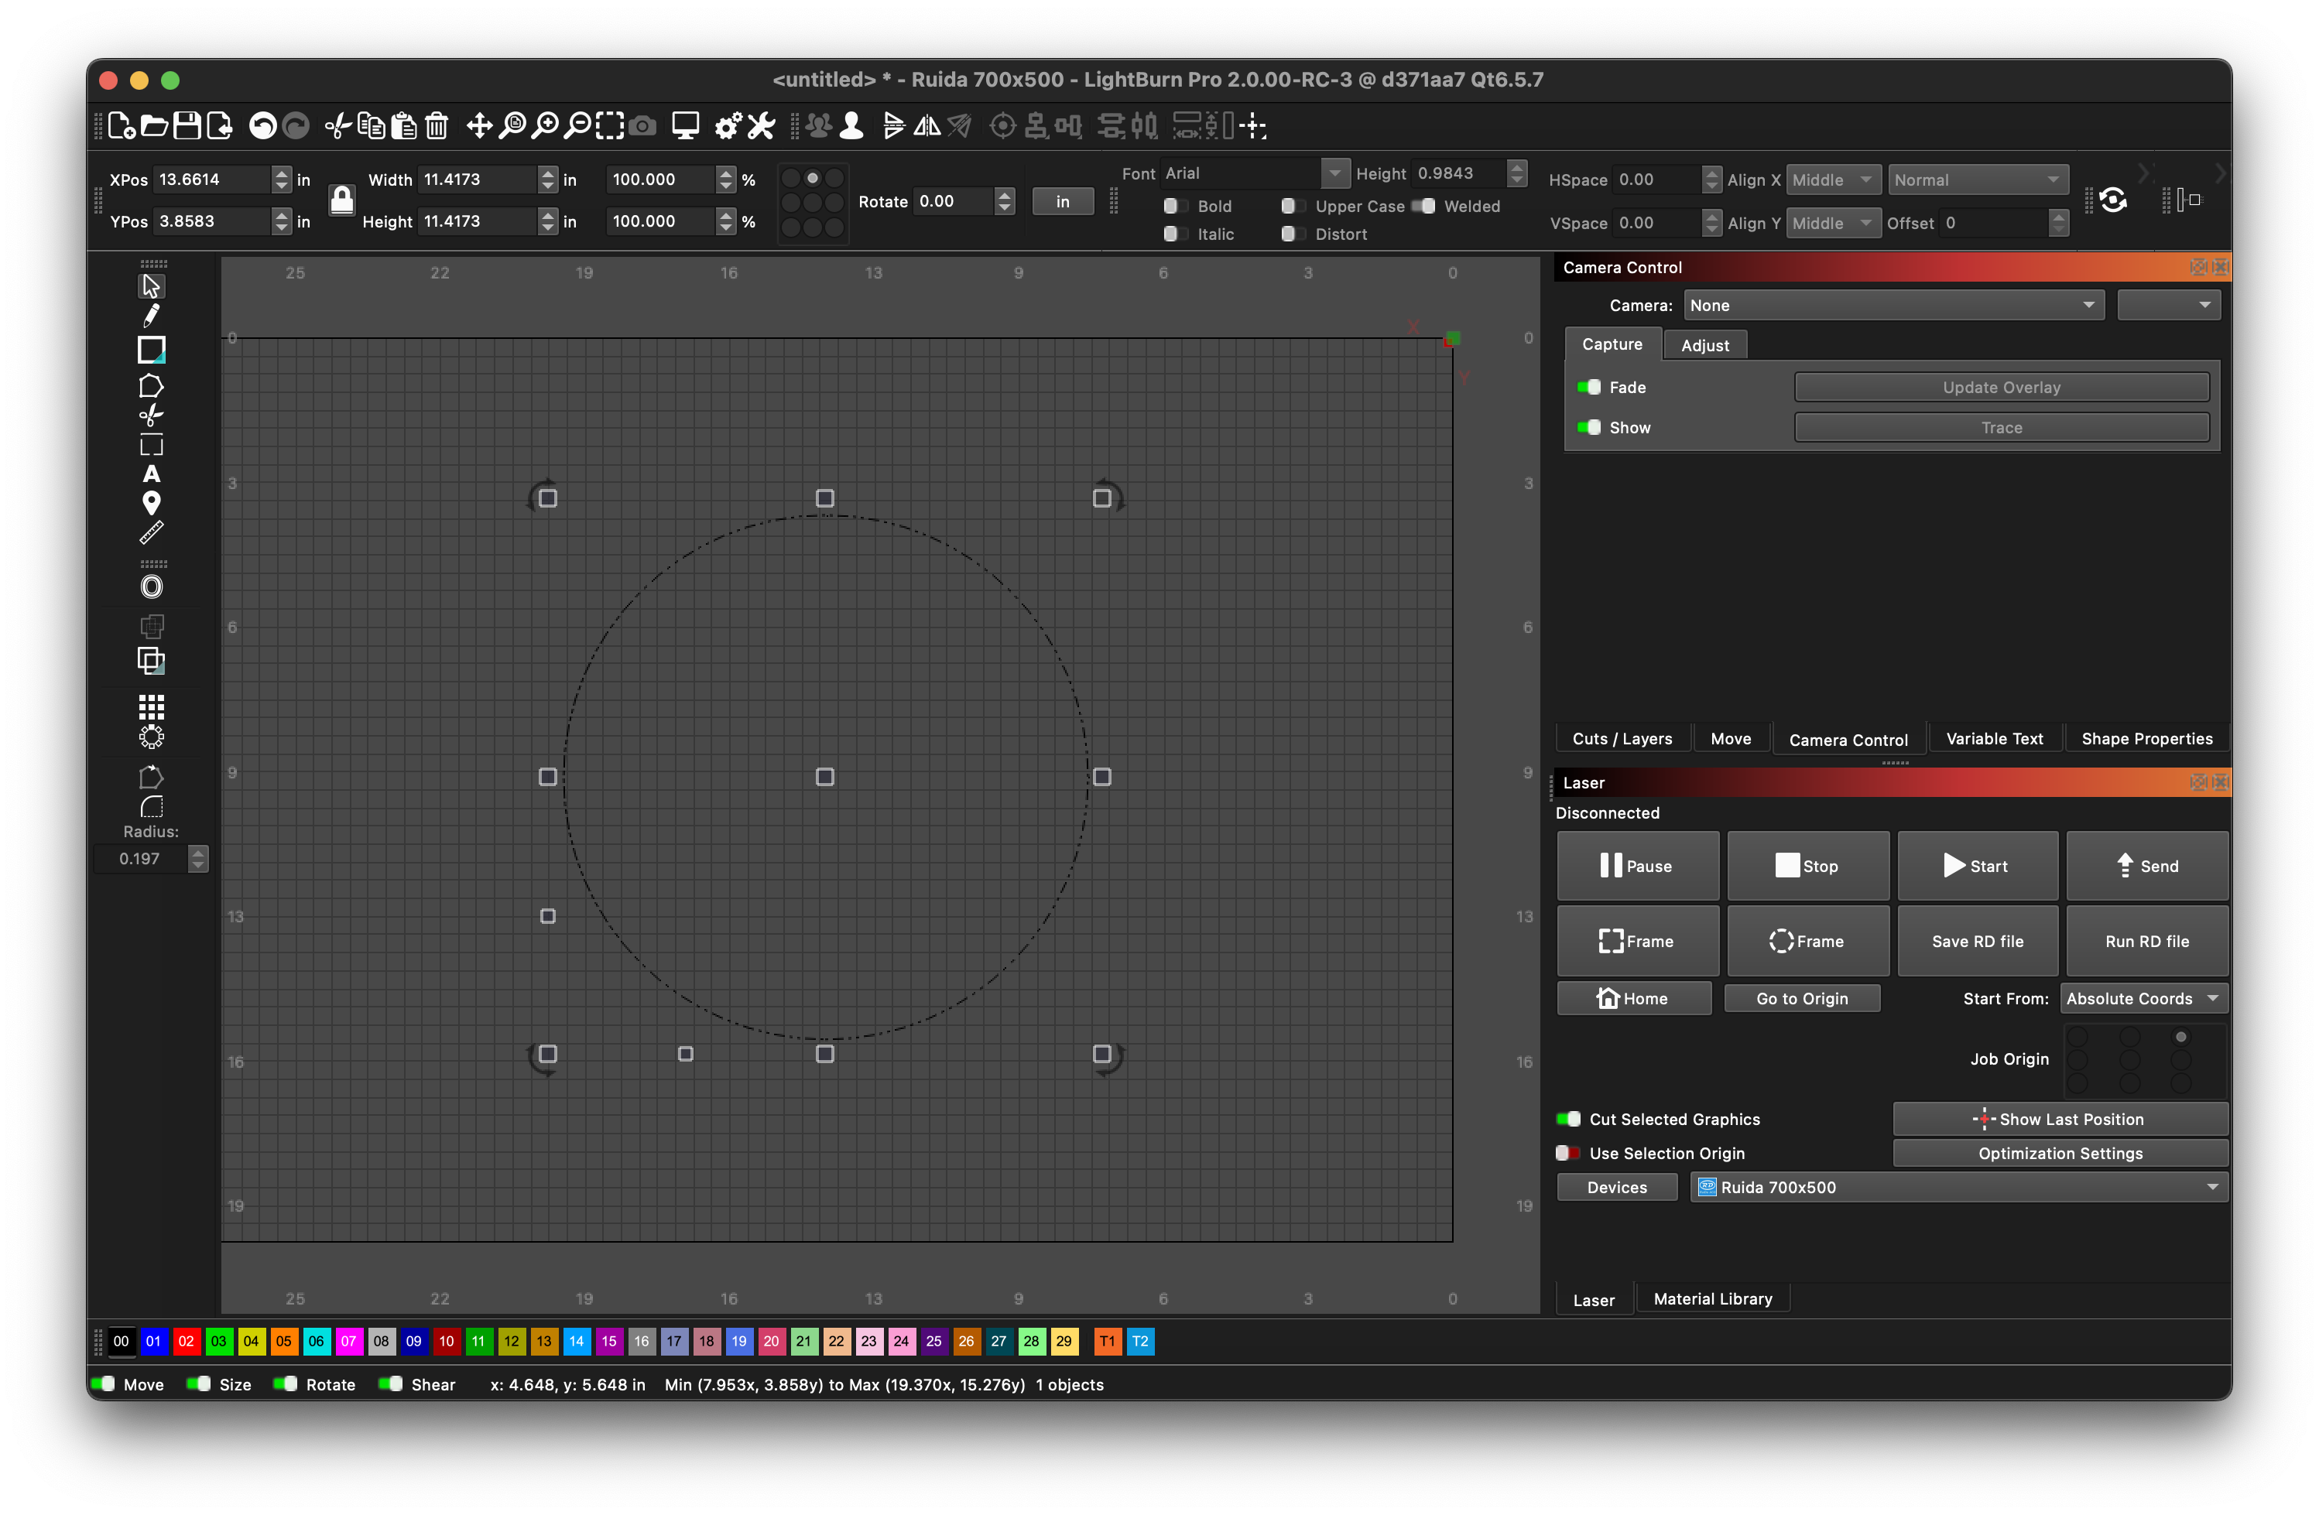
Task: Toggle the aspect ratio lock
Action: [x=341, y=200]
